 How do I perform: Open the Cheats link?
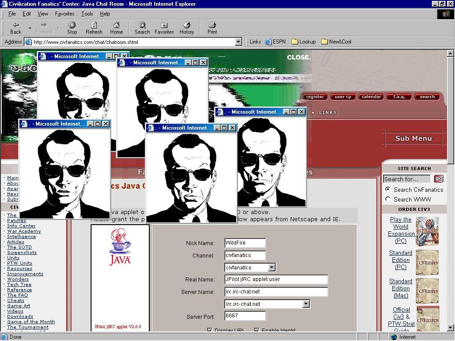point(16,301)
